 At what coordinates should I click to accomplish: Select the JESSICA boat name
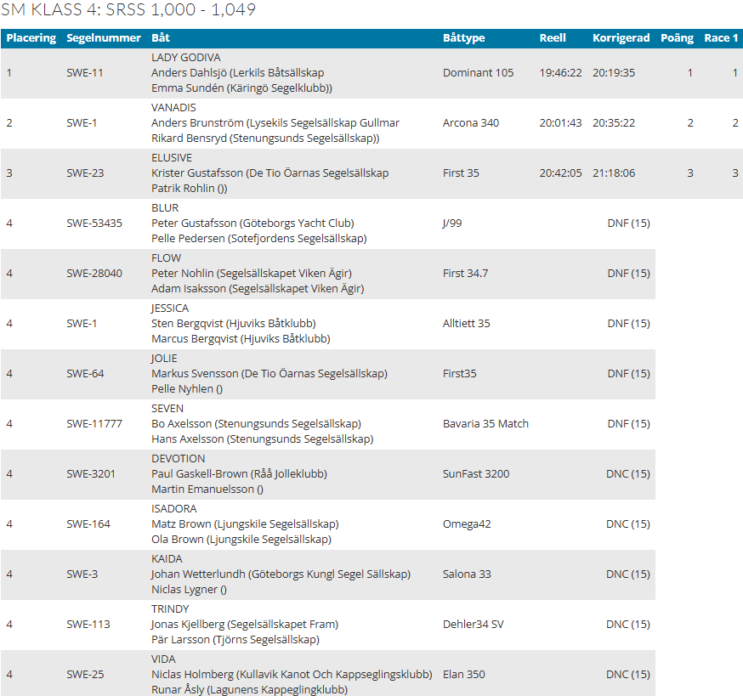pos(170,308)
